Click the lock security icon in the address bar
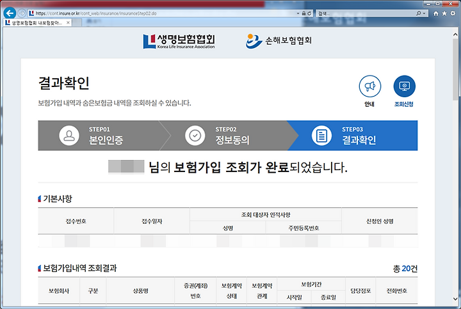 [303, 13]
